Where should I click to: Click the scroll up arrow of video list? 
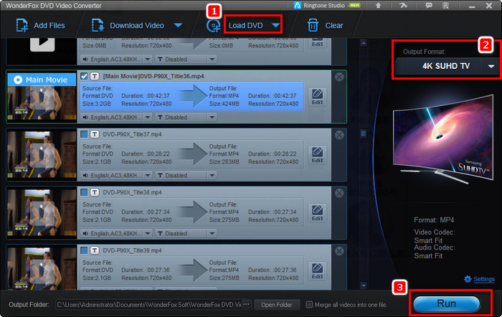364,43
